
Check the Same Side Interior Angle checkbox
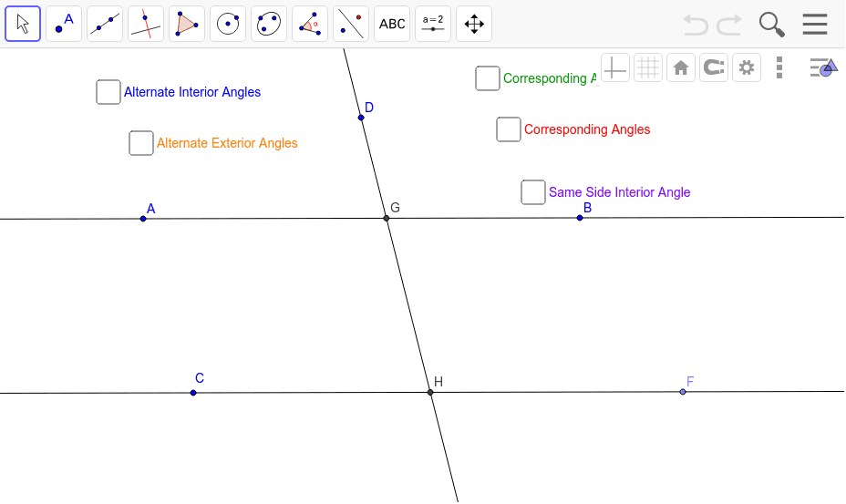coord(533,192)
